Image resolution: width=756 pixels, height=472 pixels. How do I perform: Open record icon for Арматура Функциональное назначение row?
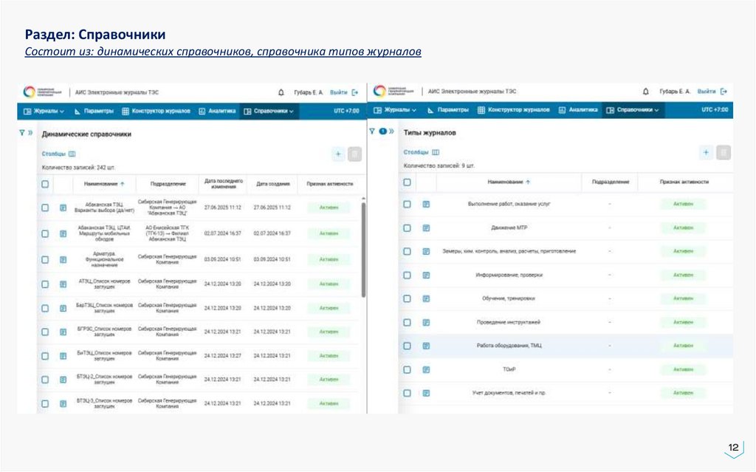[63, 259]
